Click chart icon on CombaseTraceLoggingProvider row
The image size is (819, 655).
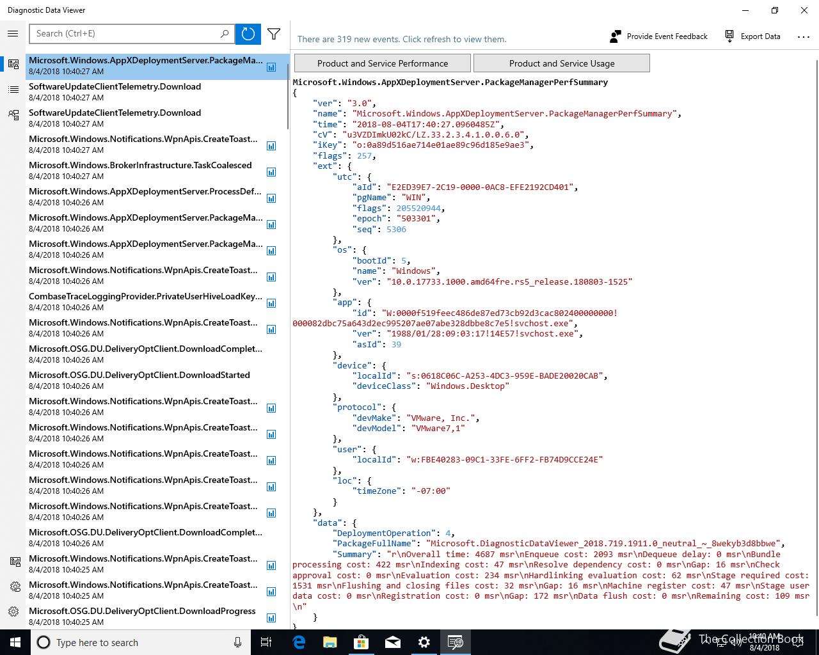tap(271, 303)
